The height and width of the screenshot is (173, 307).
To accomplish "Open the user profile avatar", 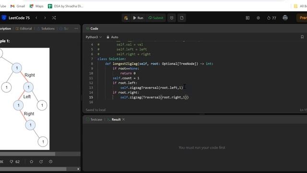I will click(285, 18).
